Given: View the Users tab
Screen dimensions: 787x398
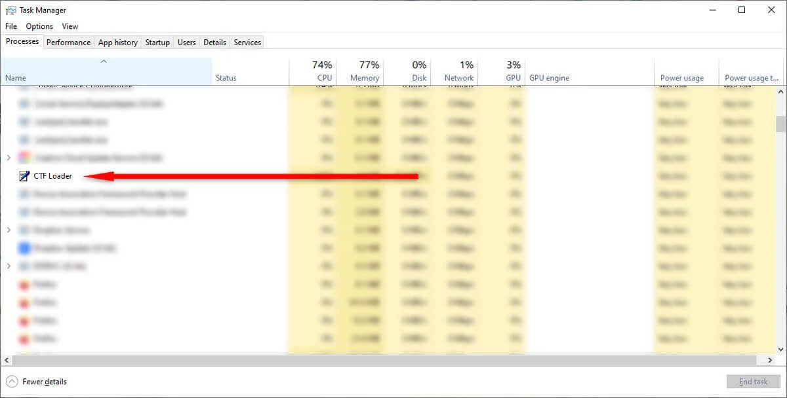Looking at the screenshot, I should point(186,42).
